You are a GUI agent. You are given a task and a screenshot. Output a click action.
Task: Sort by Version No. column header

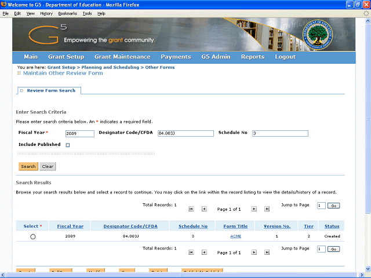tap(277, 226)
